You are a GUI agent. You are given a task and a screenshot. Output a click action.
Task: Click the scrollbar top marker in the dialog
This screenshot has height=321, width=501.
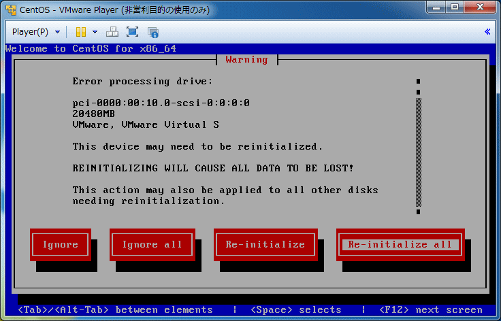click(418, 80)
